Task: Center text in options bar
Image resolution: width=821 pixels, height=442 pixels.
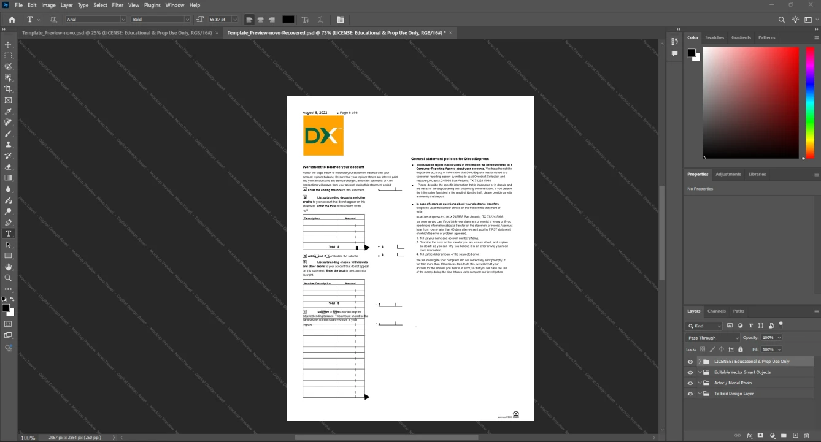Action: point(260,20)
